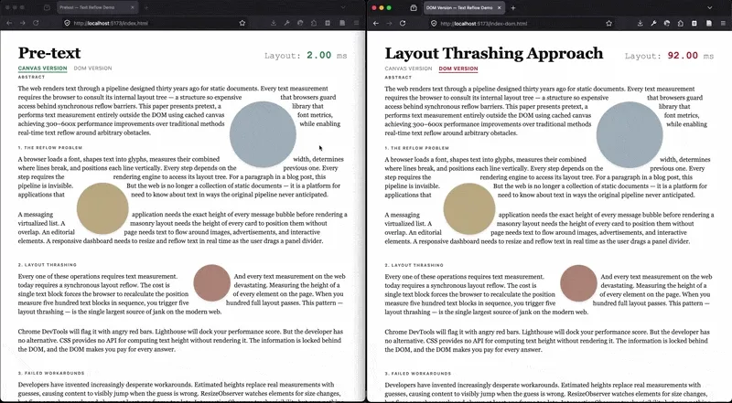Expand the tab list in right DOM window
This screenshot has width=732, height=403.
[710, 8]
